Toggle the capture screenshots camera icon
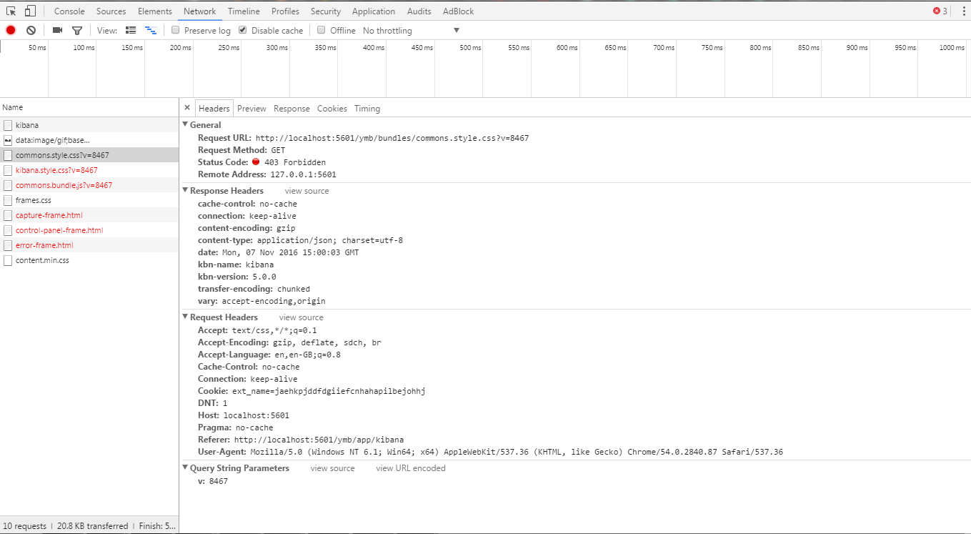 (x=57, y=30)
